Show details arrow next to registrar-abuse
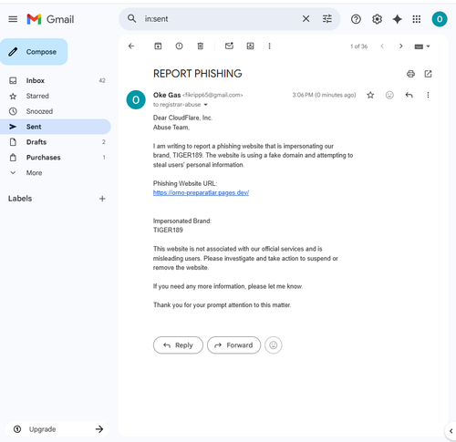Viewport: 456px width, 442px height. tap(205, 105)
